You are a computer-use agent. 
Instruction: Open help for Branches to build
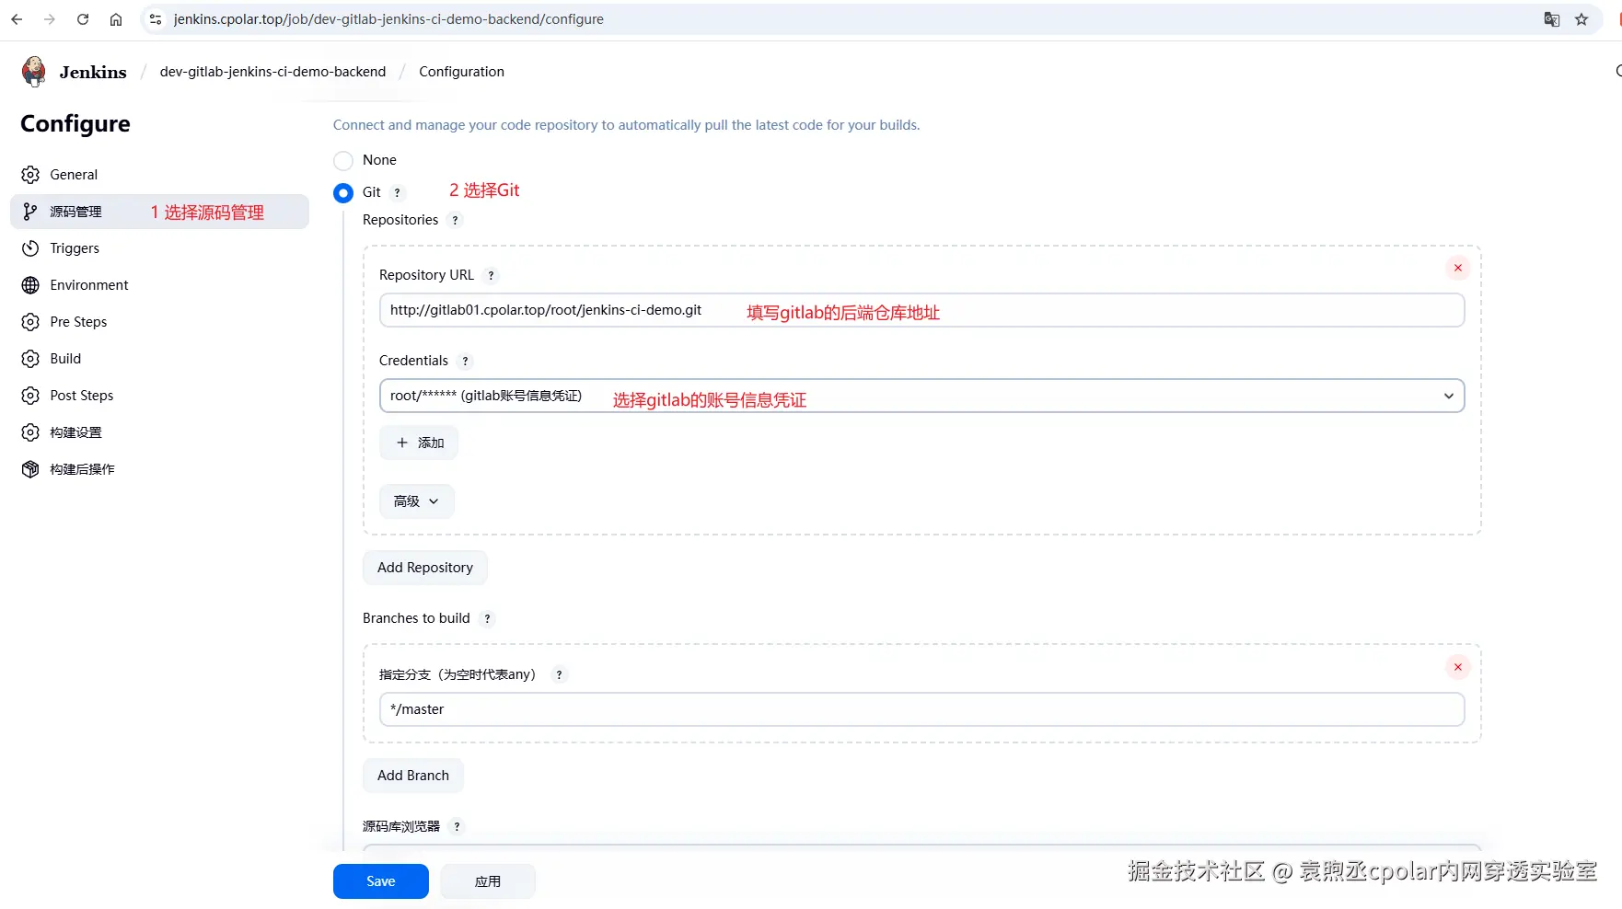point(487,619)
